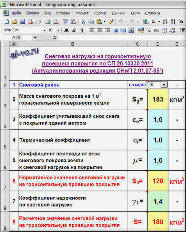The height and width of the screenshot is (232, 186).
Task: Align text right
Action: tap(107, 30)
